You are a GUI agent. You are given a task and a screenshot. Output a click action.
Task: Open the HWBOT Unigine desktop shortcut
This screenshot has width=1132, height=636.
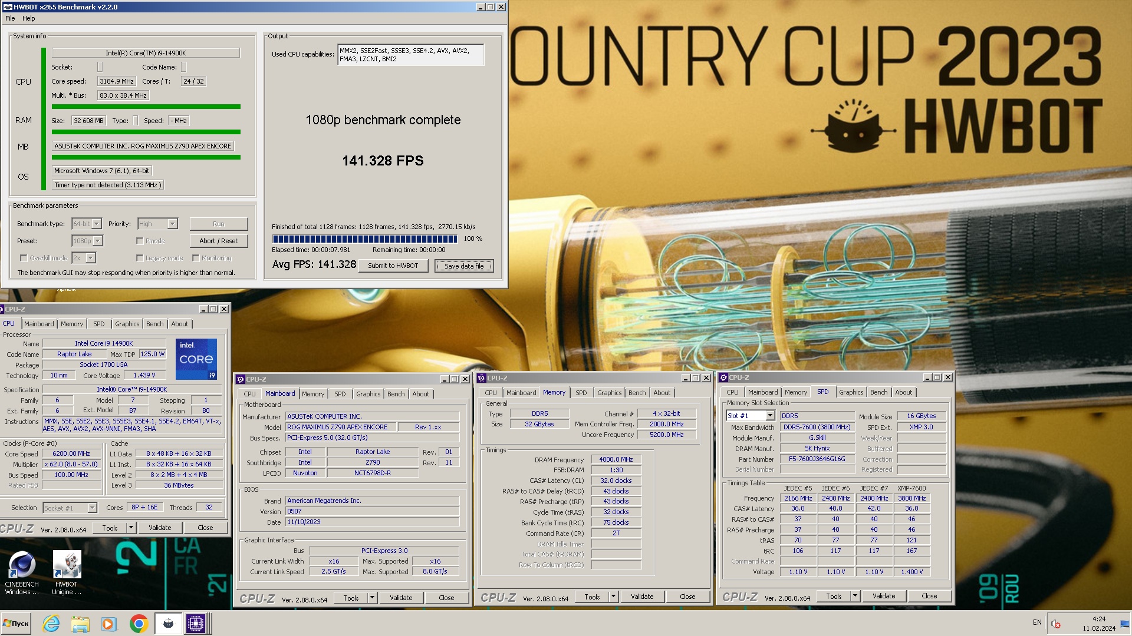pos(67,574)
